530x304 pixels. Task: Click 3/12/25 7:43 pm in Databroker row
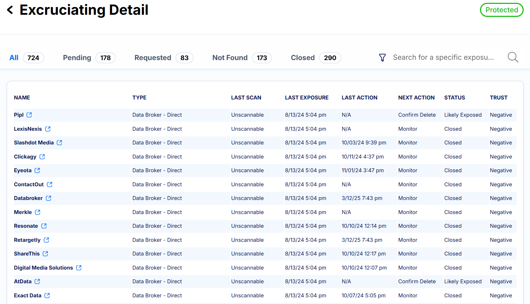tap(362, 198)
